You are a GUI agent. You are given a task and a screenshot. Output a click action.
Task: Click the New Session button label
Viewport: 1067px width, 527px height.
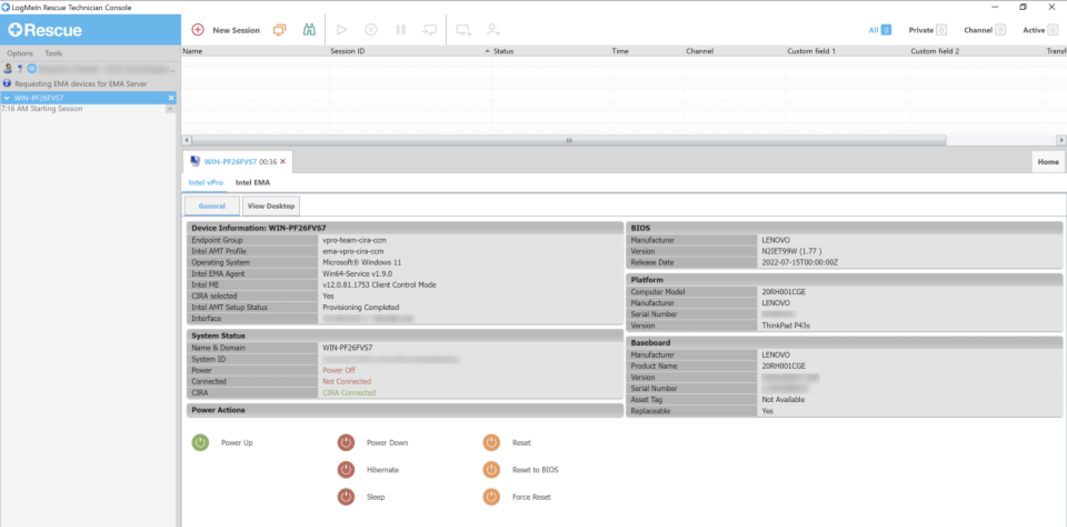click(x=236, y=30)
